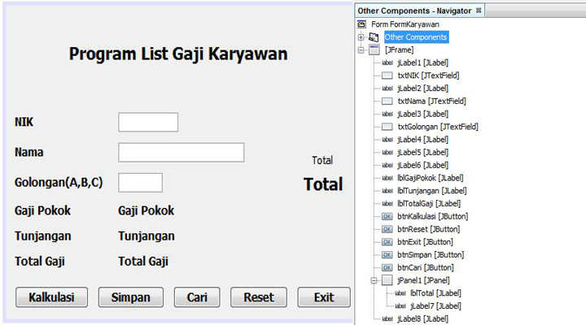This screenshot has width=586, height=325.
Task: Collapse the JFrame tree node
Action: (361, 50)
